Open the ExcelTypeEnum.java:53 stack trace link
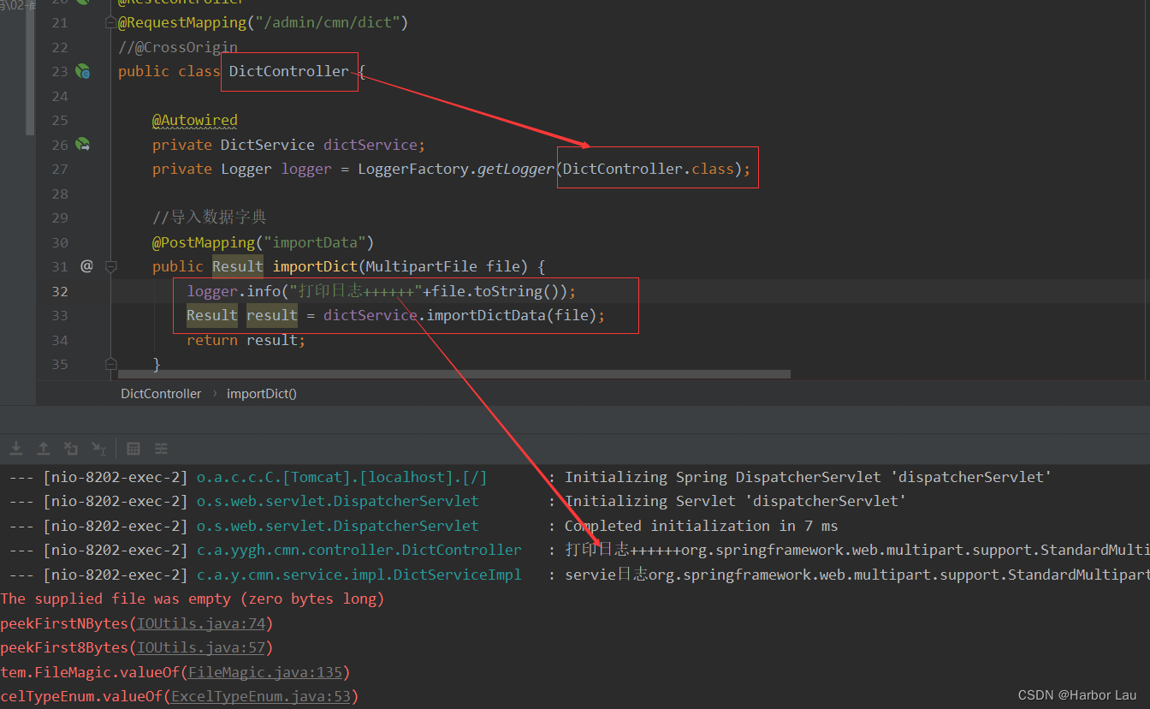The width and height of the screenshot is (1150, 709). coord(262,695)
